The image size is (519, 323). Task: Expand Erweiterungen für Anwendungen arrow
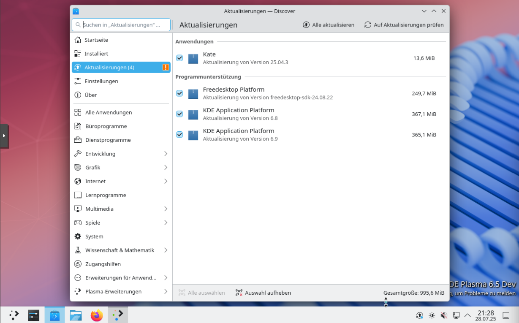[166, 278]
